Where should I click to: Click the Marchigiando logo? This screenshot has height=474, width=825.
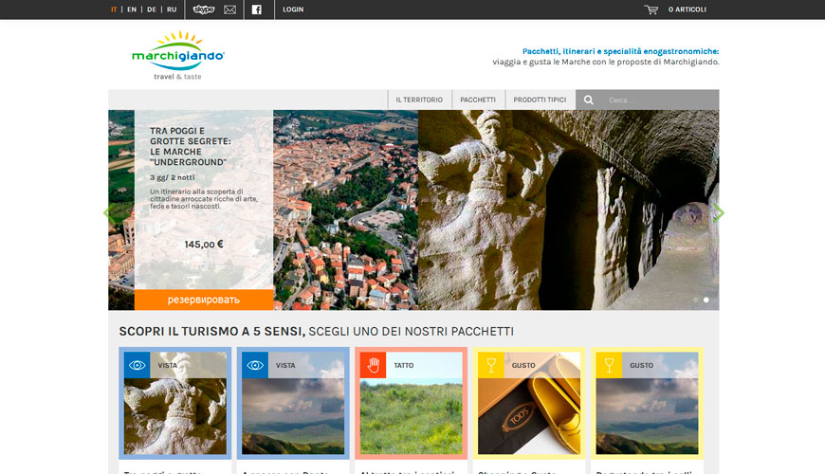178,56
